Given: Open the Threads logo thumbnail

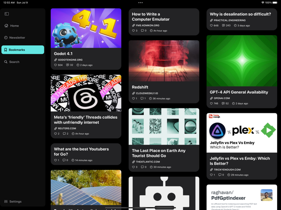Looking at the screenshot, I should click(86, 93).
